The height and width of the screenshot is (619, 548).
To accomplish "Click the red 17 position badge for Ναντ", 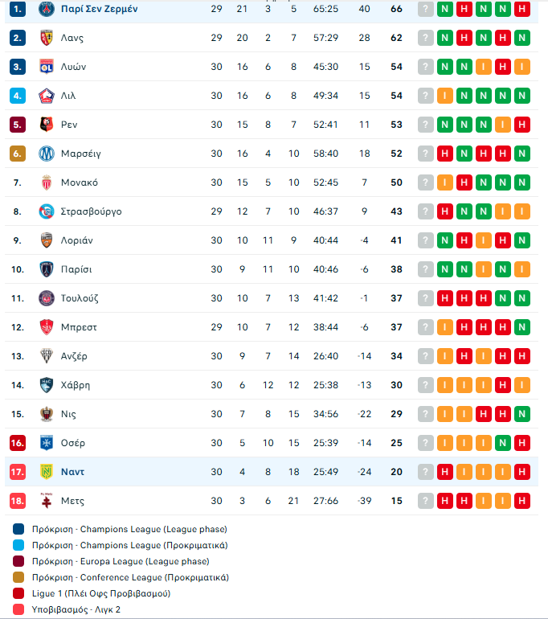I will point(18,472).
